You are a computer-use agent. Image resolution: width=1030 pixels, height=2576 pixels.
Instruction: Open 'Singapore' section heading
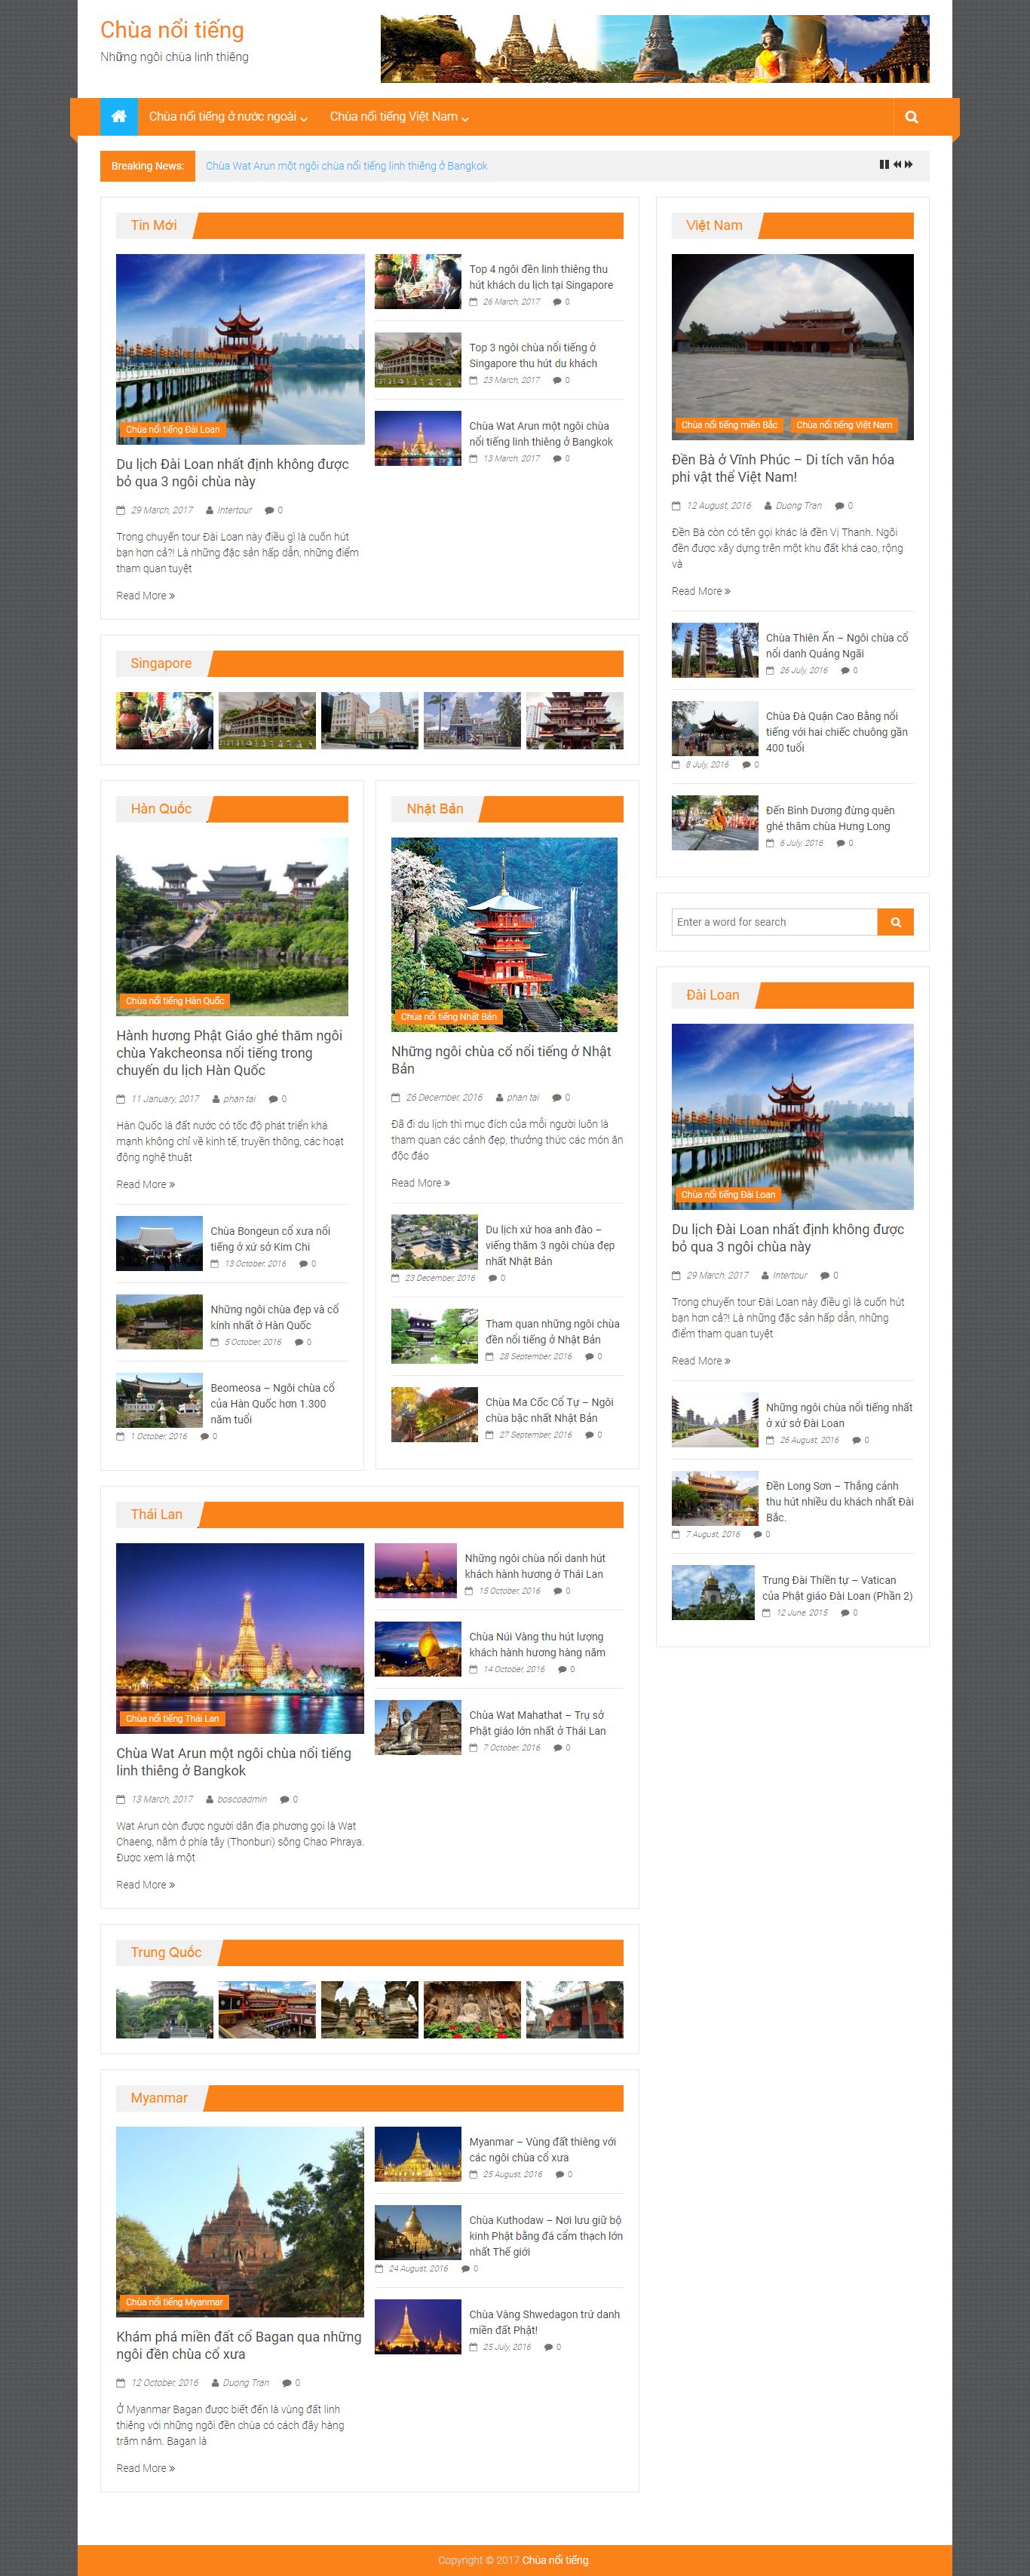(160, 664)
